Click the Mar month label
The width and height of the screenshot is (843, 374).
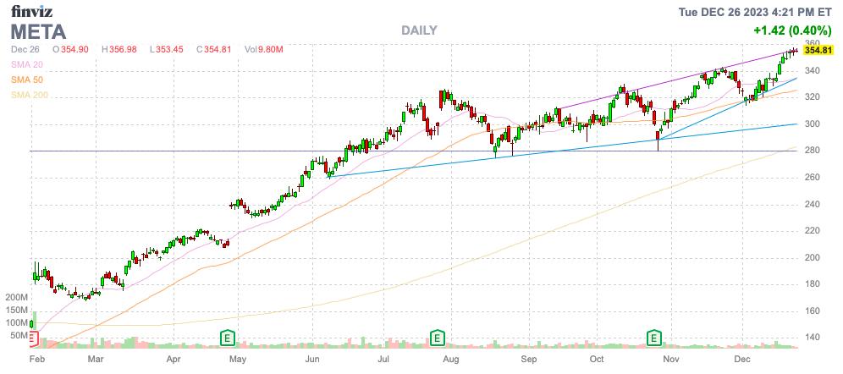pyautogui.click(x=95, y=358)
